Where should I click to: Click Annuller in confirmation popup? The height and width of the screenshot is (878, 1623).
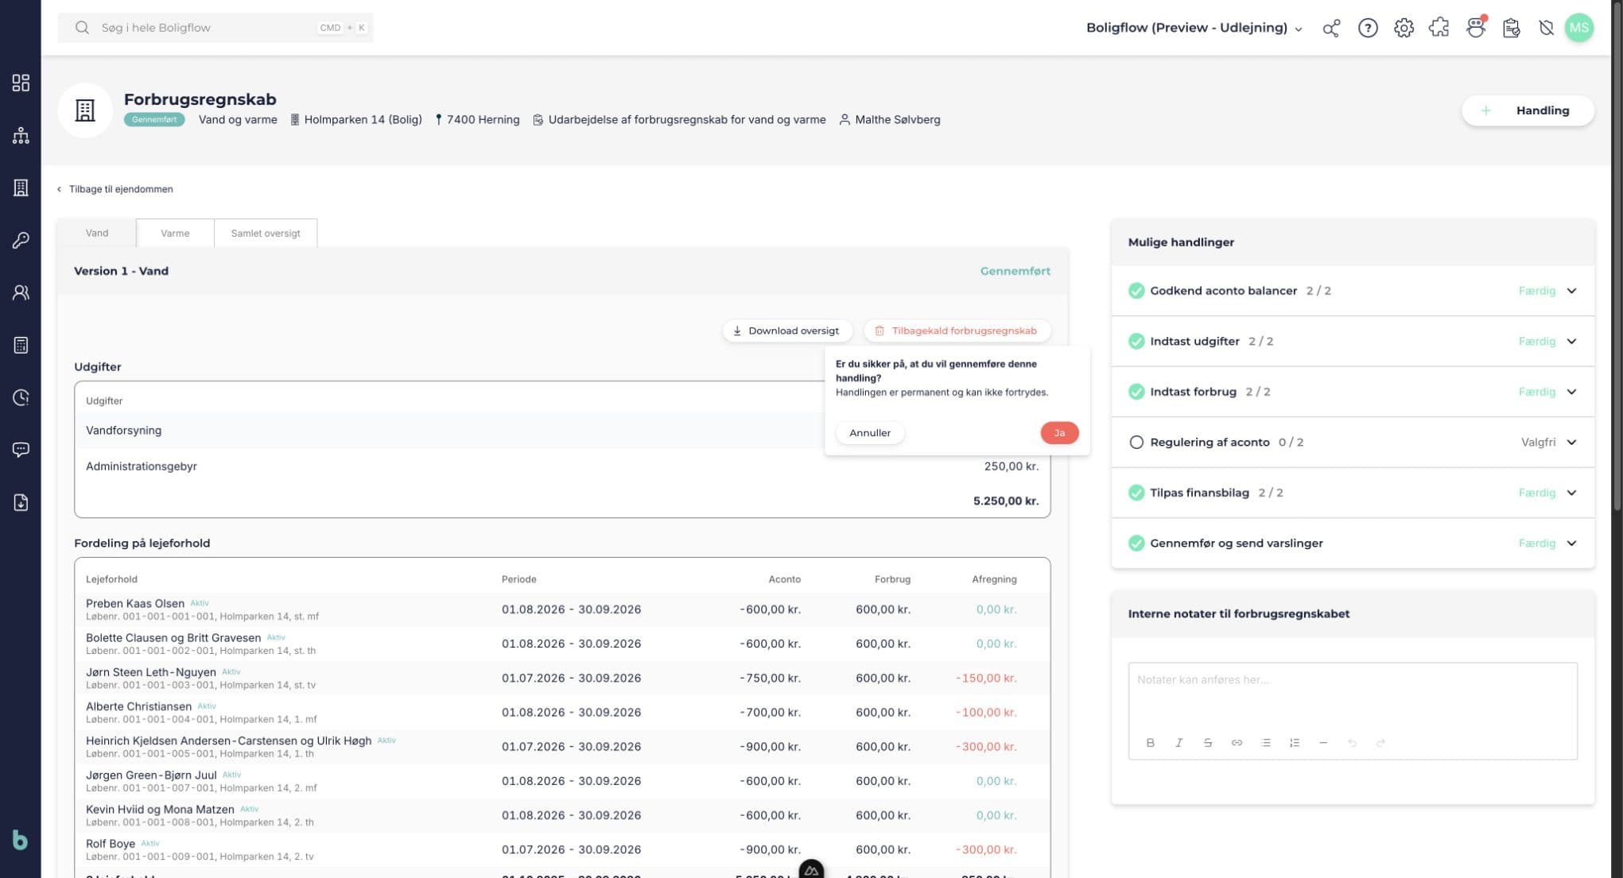(870, 432)
